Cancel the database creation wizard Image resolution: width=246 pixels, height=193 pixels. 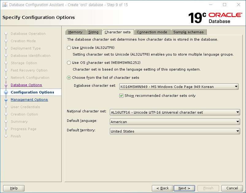[232, 188]
